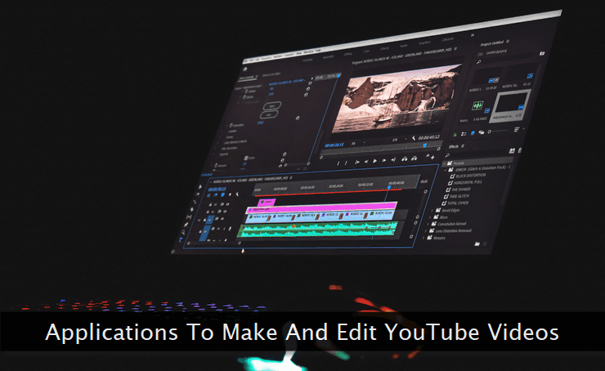Image resolution: width=605 pixels, height=371 pixels.
Task: Delete custom item via Effects trash icon
Action: pos(485,244)
